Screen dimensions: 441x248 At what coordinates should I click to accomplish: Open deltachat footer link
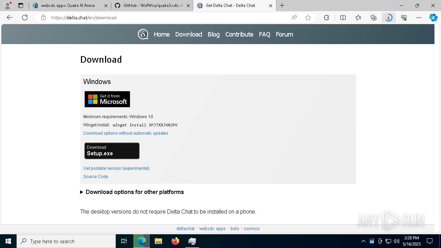pyautogui.click(x=185, y=229)
